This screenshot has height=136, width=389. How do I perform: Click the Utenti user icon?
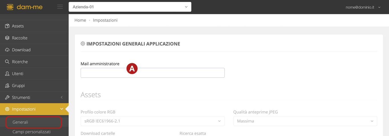pyautogui.click(x=7, y=74)
